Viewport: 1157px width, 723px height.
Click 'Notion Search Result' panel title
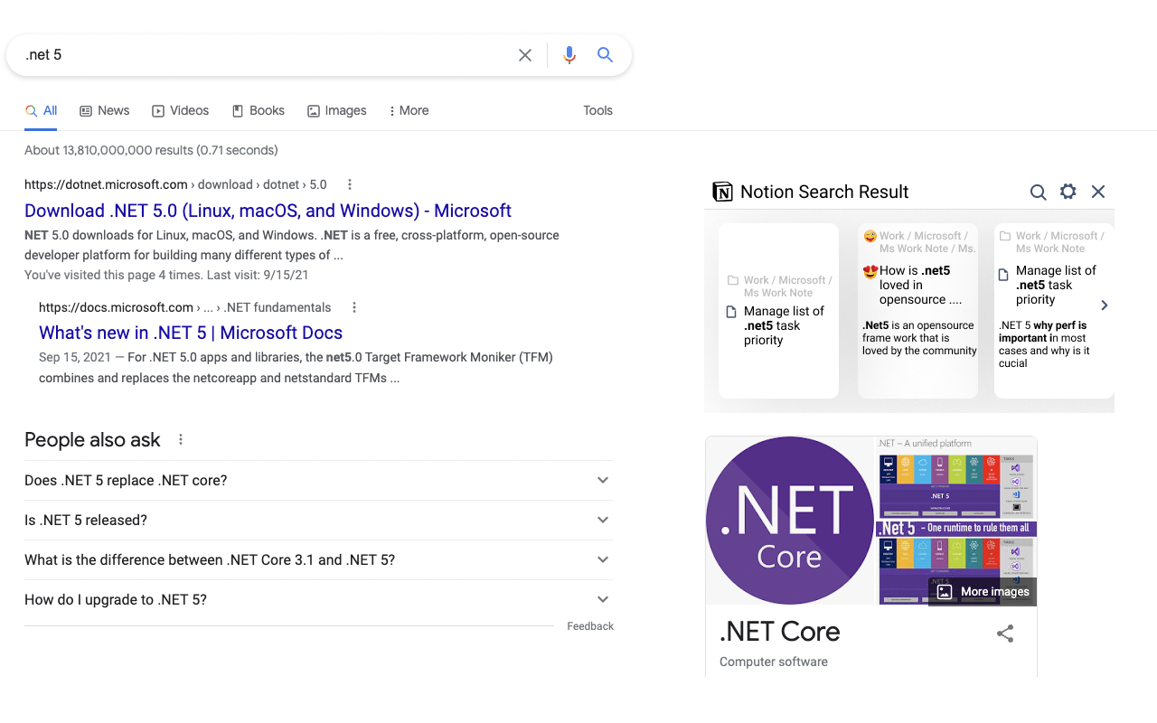click(x=824, y=192)
